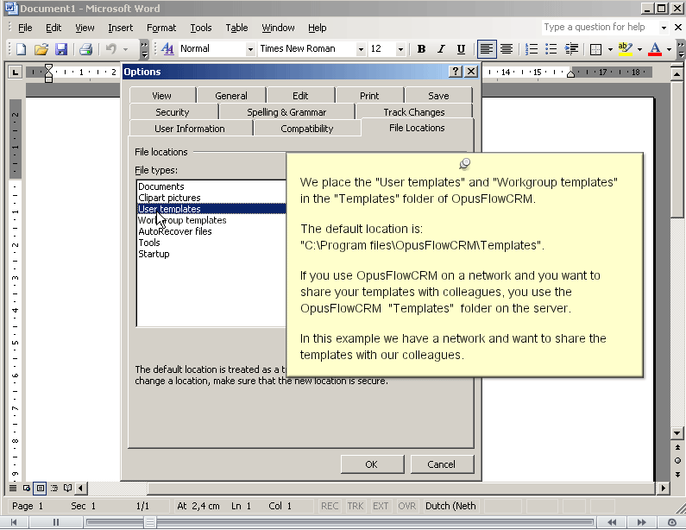The image size is (686, 530).
Task: Click the playback progress slider bar
Action: [340, 521]
